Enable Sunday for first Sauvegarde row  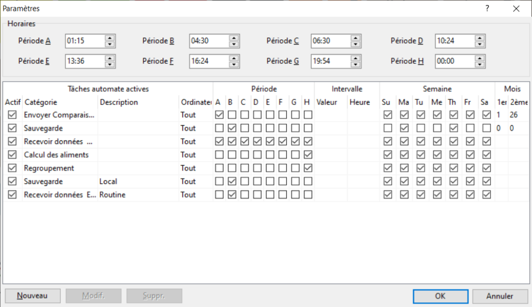[388, 128]
